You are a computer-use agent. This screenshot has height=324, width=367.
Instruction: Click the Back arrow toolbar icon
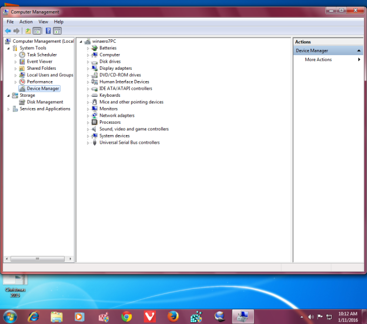[x=8, y=31]
